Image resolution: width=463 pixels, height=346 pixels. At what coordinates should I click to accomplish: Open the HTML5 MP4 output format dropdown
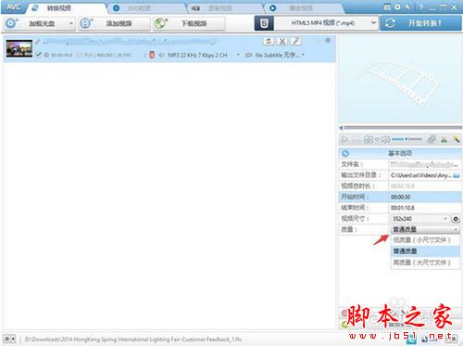326,23
